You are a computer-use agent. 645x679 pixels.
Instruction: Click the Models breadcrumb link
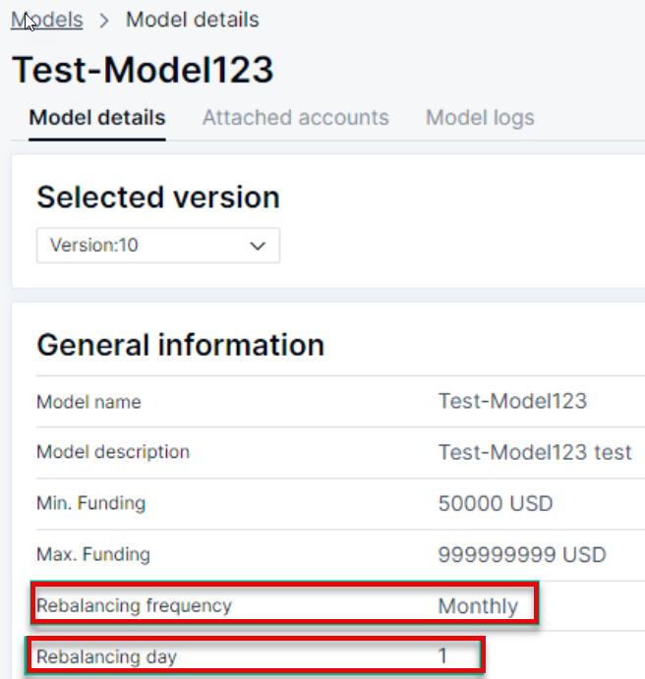(x=47, y=20)
